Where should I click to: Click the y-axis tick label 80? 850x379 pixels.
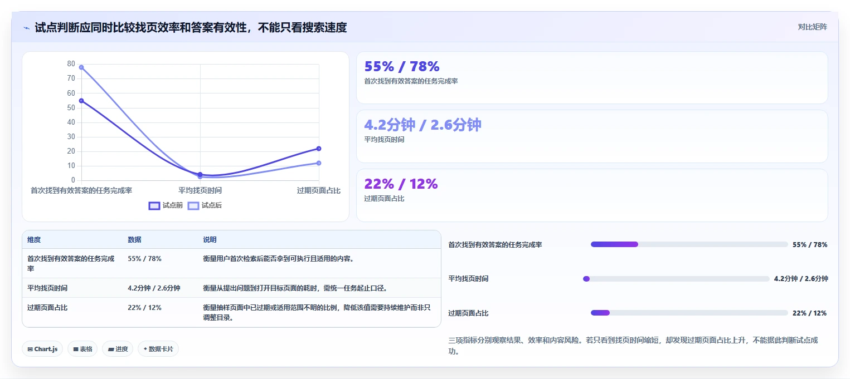[x=71, y=64]
